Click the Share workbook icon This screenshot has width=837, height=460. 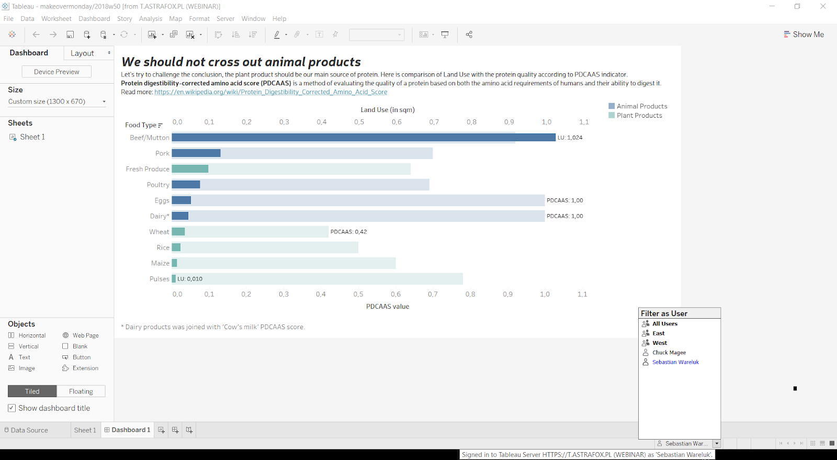pos(469,35)
